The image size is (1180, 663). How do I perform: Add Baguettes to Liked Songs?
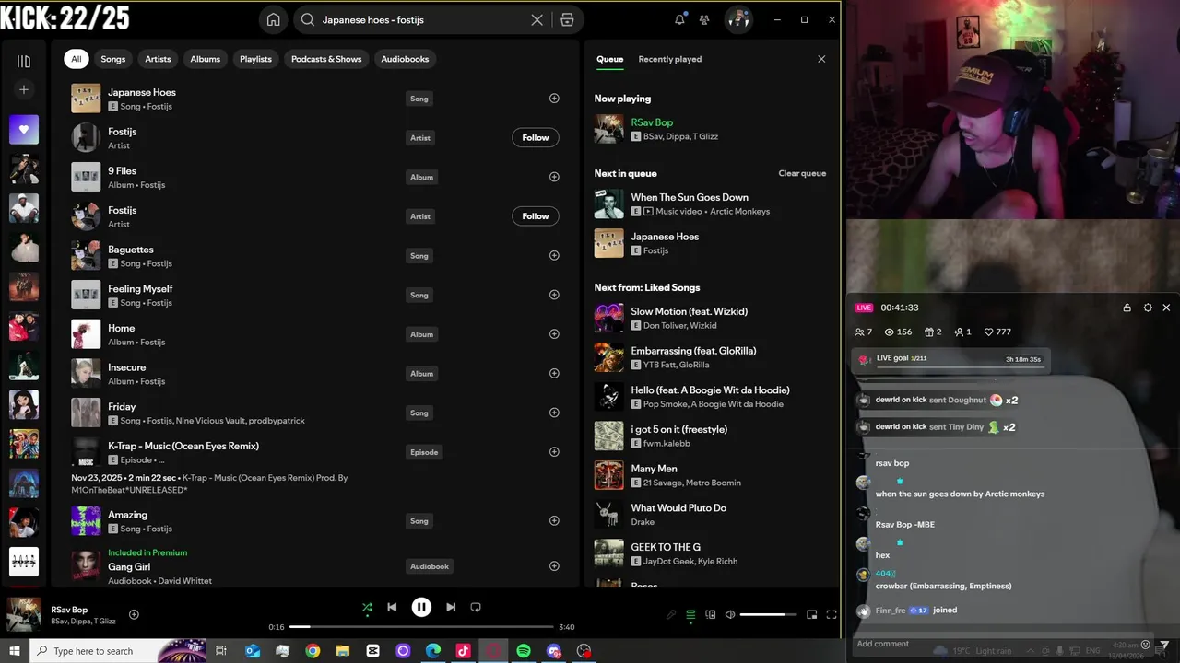tap(554, 255)
